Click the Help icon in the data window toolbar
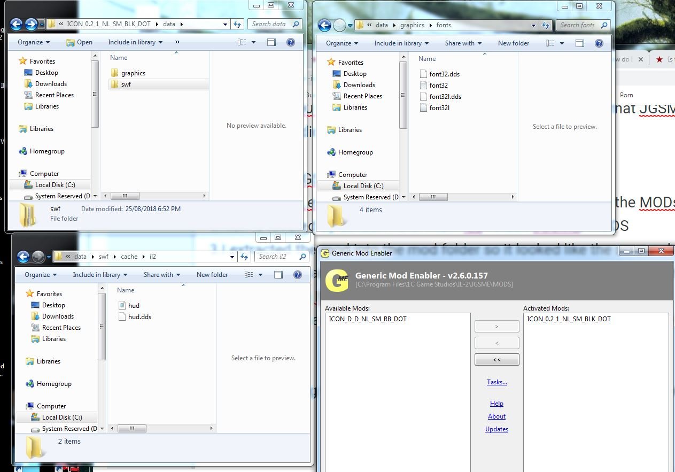 290,42
